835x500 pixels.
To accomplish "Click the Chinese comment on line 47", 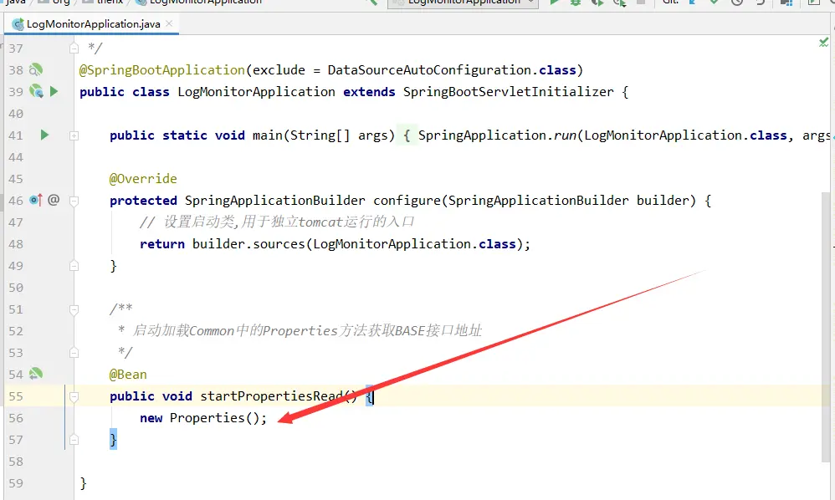I will [x=277, y=222].
